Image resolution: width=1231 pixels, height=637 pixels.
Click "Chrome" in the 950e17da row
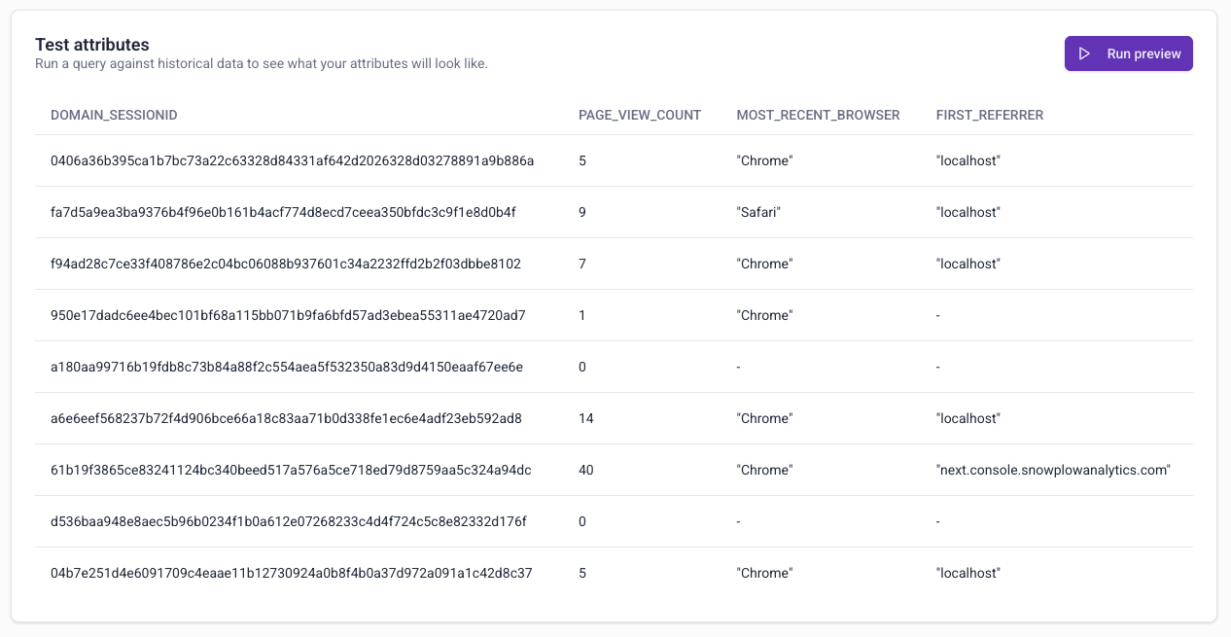point(765,315)
